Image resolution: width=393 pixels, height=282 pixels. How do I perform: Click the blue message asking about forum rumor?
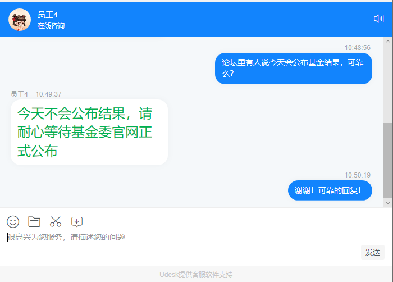[x=294, y=68]
